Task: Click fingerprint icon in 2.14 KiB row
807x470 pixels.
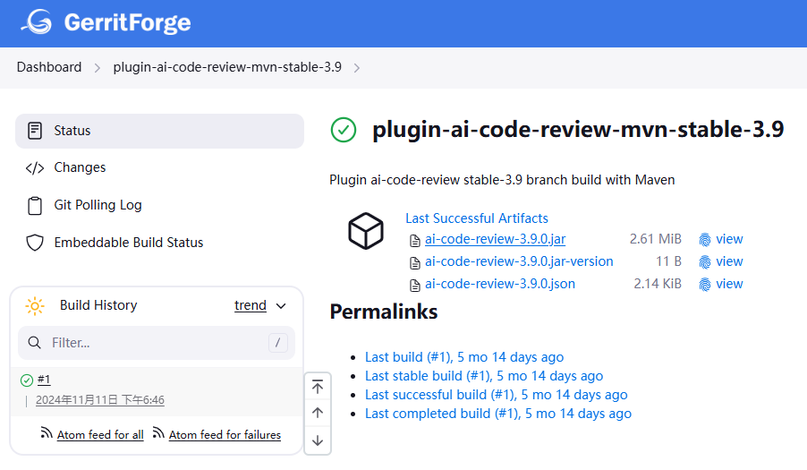Action: point(705,285)
